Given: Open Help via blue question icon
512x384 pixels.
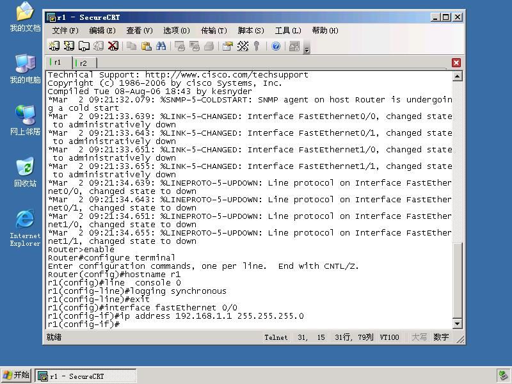Looking at the screenshot, I should coord(276,46).
